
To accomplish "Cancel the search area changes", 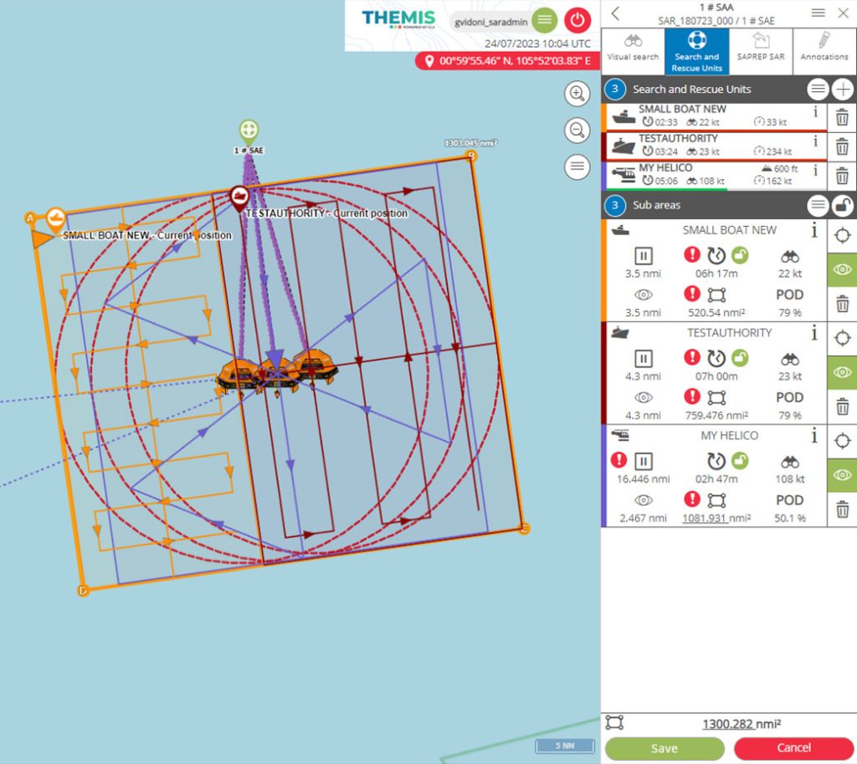I will [793, 748].
